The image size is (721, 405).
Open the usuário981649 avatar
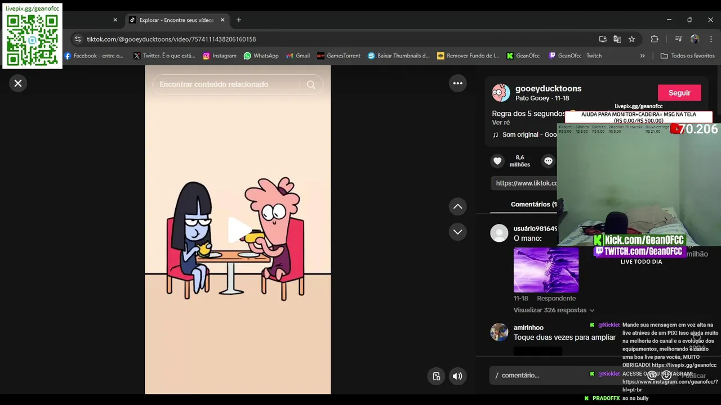pyautogui.click(x=499, y=233)
